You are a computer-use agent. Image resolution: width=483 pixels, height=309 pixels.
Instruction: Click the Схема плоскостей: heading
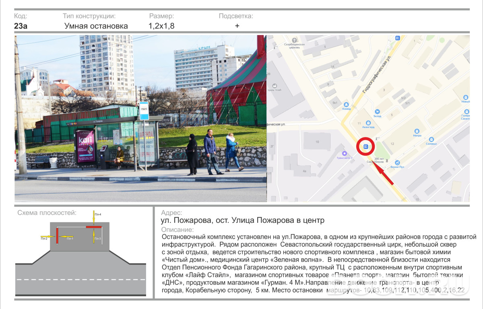pos(47,213)
